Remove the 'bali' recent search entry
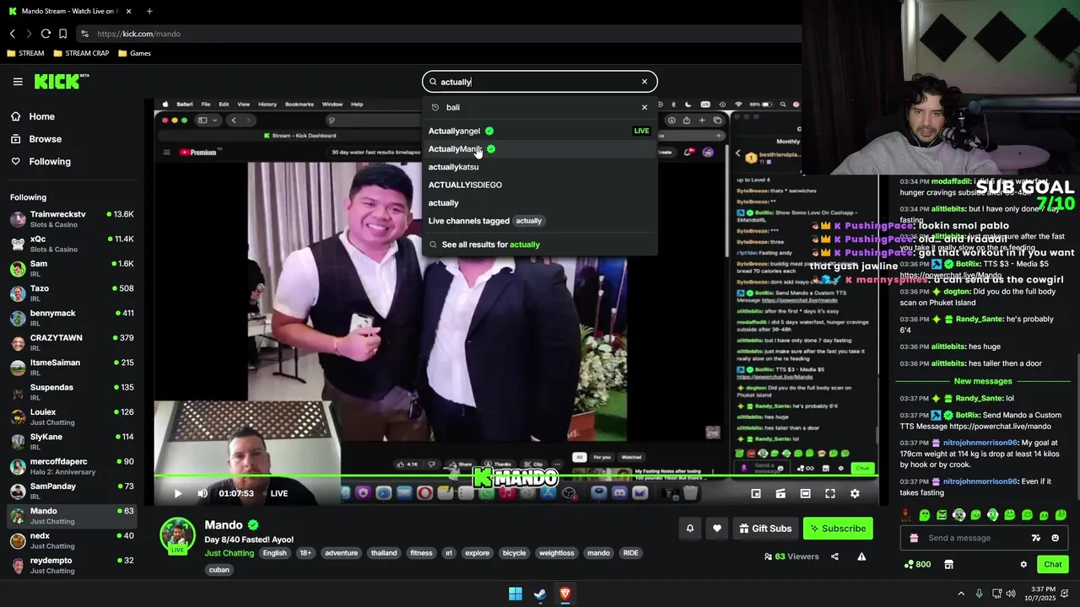Viewport: 1080px width, 607px height. tap(645, 107)
